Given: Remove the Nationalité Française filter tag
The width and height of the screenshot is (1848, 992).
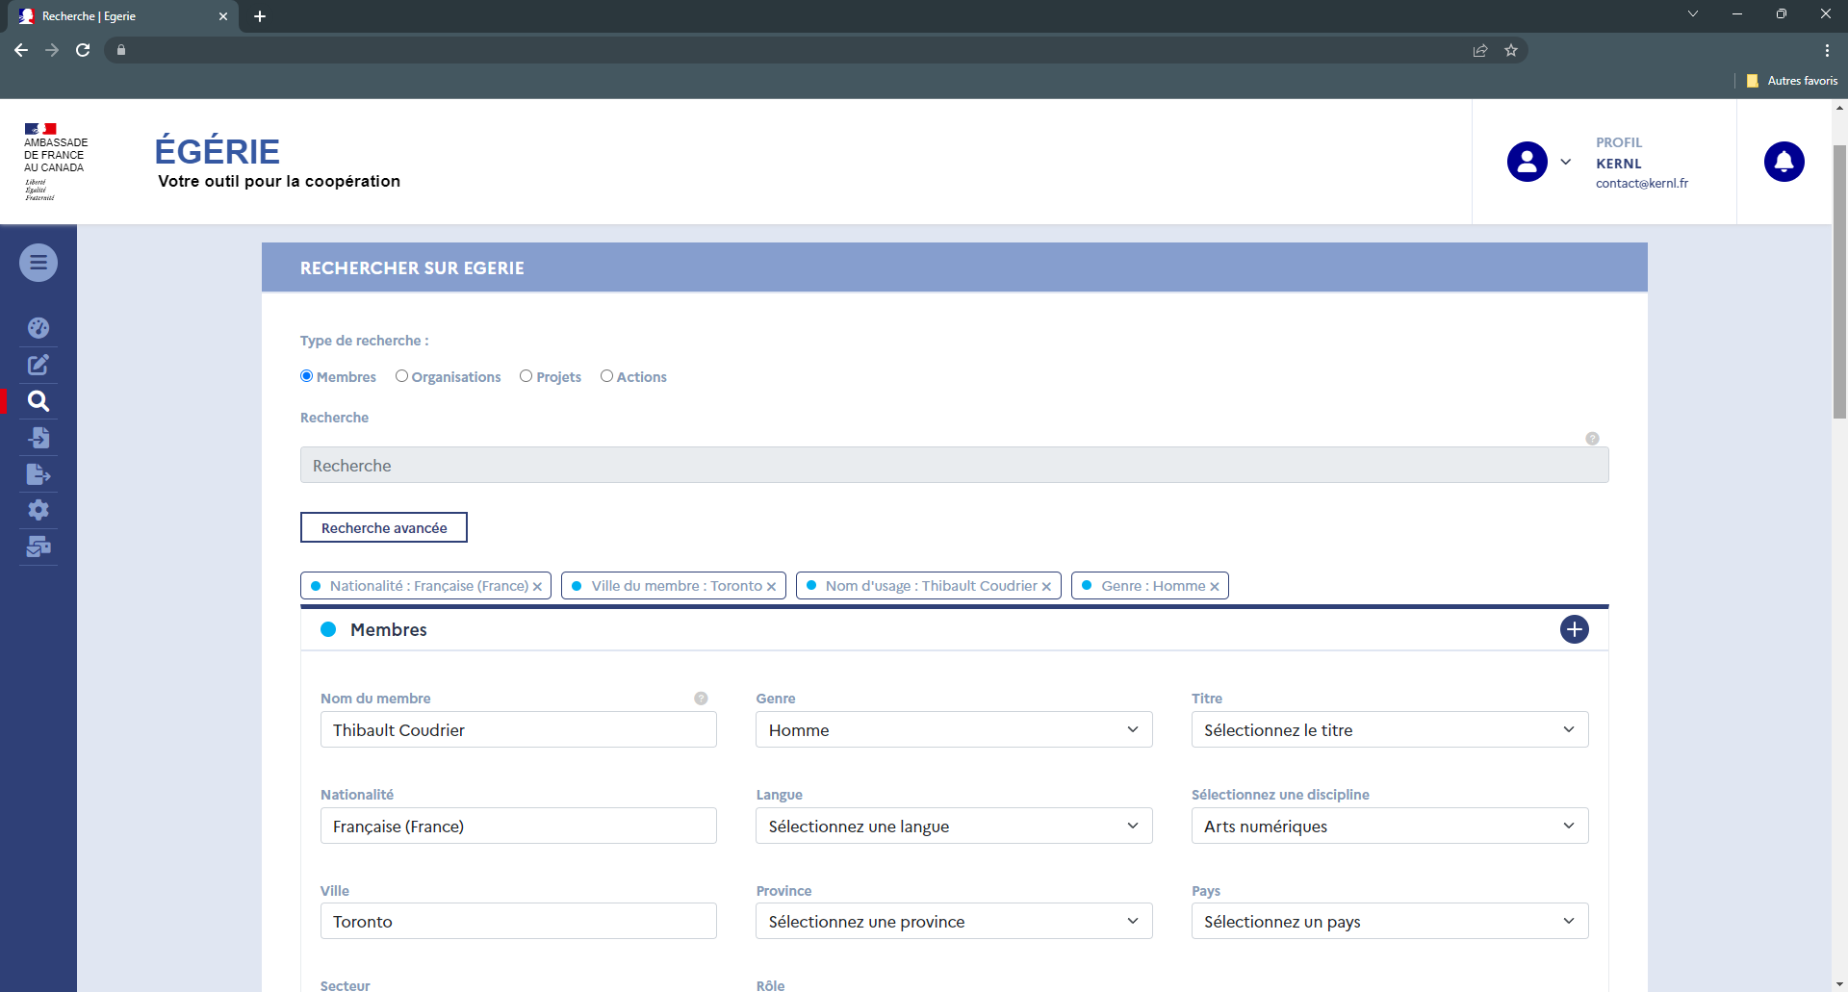Looking at the screenshot, I should tap(537, 587).
